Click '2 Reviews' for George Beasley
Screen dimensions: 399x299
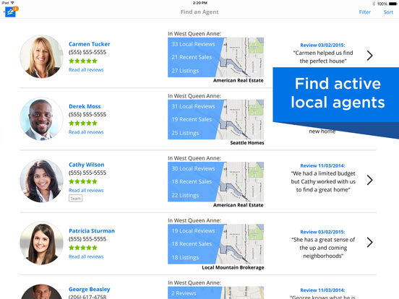tap(184, 293)
